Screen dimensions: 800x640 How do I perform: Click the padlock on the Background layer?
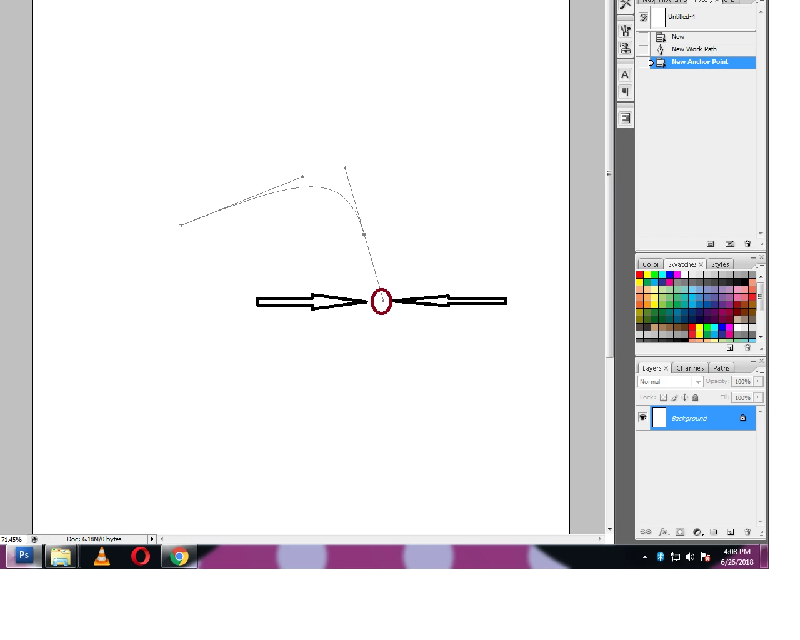[x=742, y=418]
